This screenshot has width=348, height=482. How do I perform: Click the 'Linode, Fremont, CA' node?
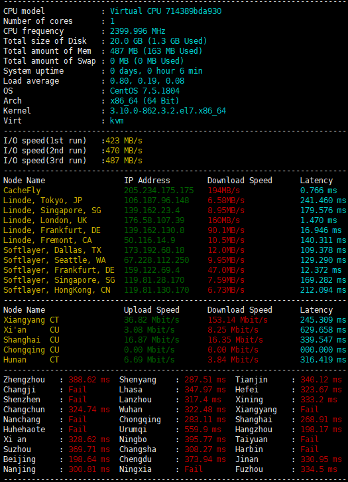click(x=48, y=240)
